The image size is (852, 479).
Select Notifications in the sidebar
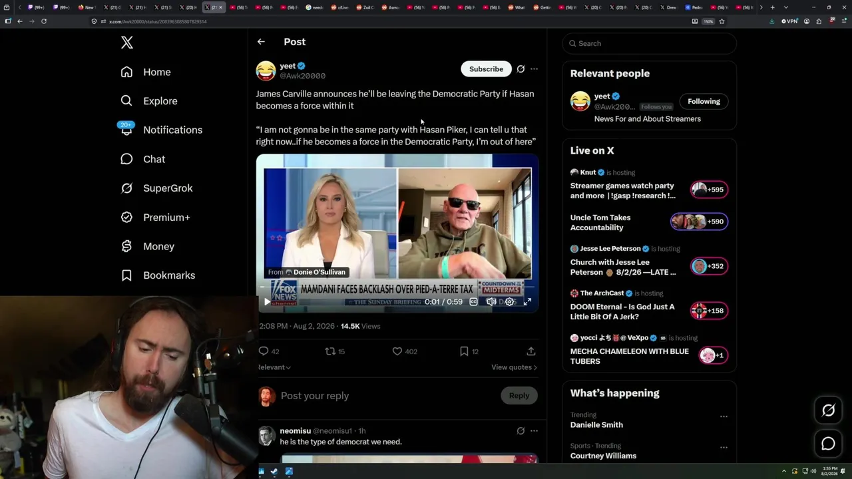click(173, 130)
